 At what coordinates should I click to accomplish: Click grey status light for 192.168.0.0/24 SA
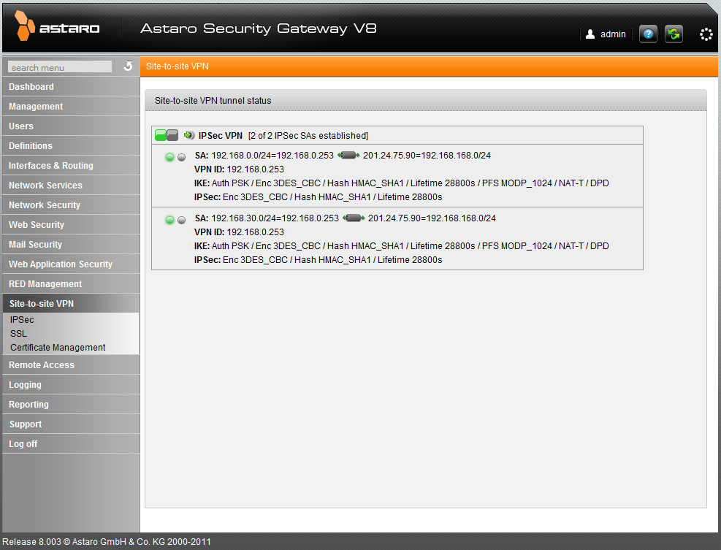coord(182,157)
